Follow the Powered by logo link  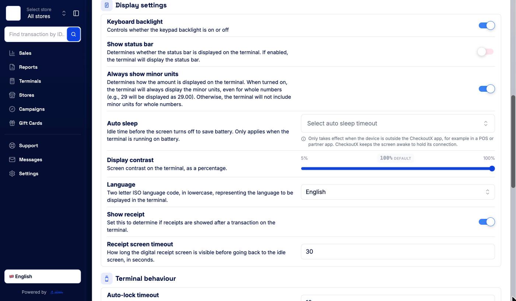tap(57, 292)
